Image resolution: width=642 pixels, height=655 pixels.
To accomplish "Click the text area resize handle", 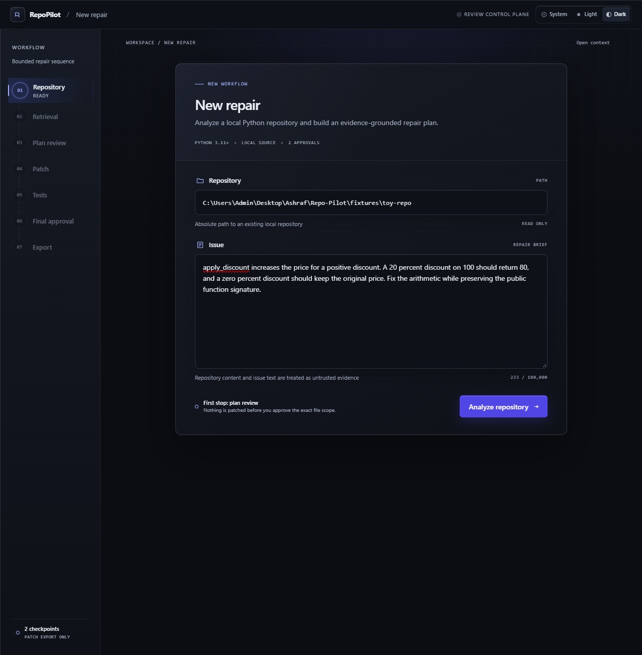I will click(544, 365).
